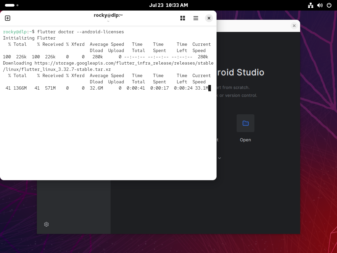Open a new terminal tab

(7, 18)
